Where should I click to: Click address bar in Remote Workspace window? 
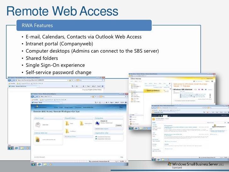point(65,96)
